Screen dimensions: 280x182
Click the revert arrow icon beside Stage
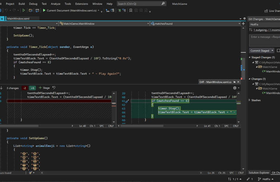[54, 88]
